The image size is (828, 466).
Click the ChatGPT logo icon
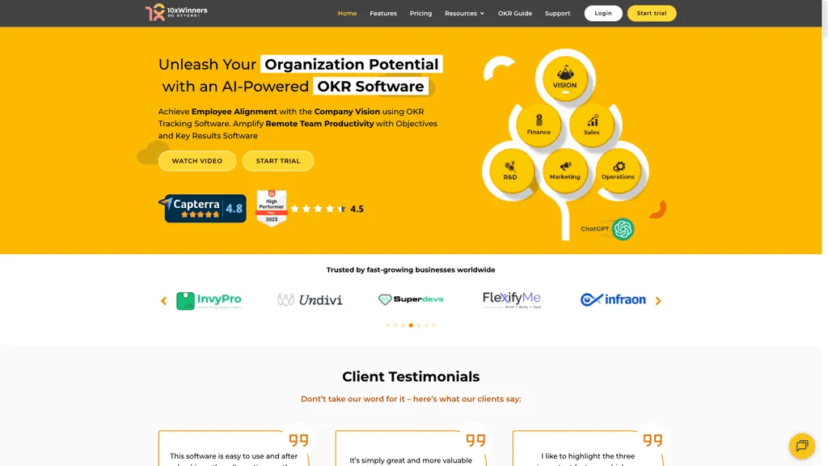pos(623,229)
